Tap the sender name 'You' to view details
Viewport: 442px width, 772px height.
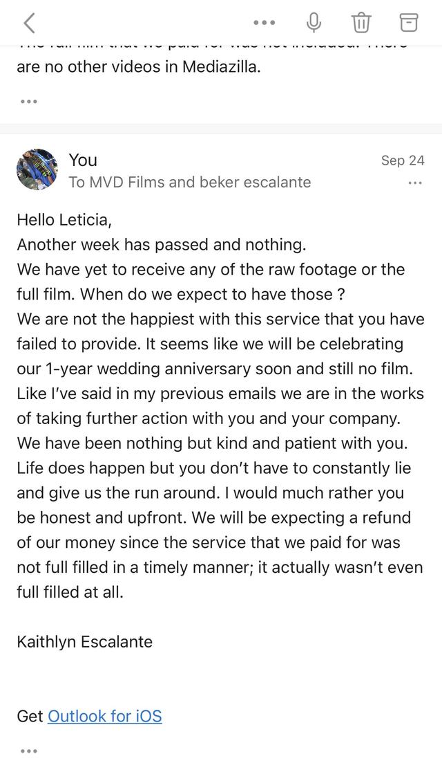[82, 160]
